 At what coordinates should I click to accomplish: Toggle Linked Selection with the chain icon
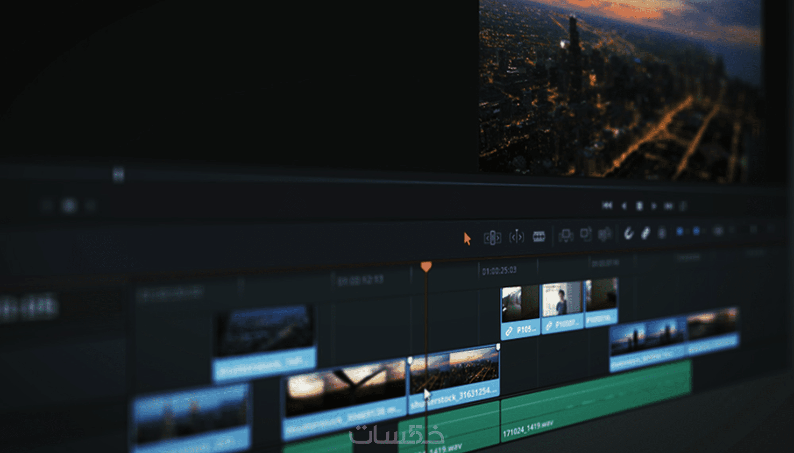(x=645, y=233)
